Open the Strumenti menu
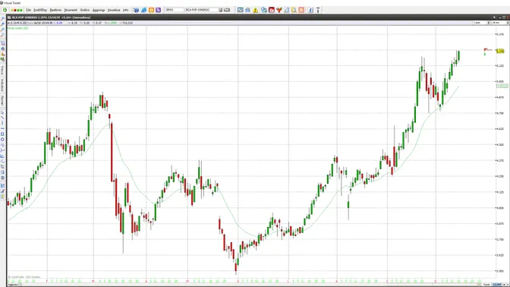This screenshot has width=510, height=287. tap(71, 10)
